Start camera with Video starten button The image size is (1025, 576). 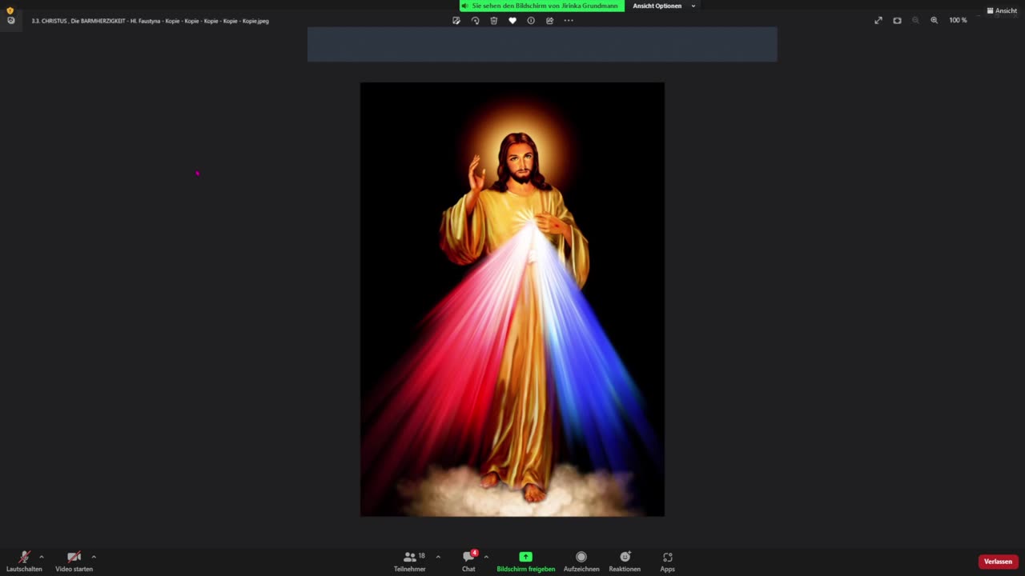click(74, 561)
